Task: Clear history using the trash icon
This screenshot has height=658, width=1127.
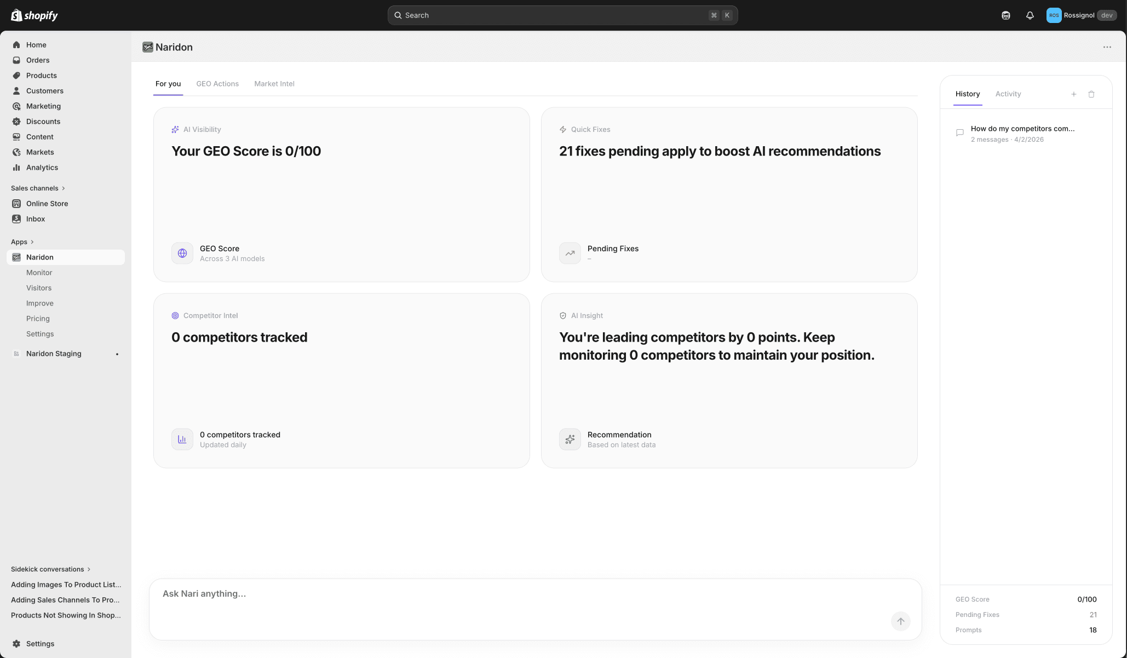Action: (x=1091, y=94)
